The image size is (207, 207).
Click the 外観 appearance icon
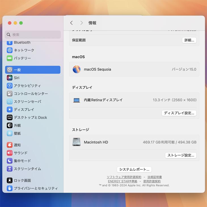pyautogui.click(x=10, y=125)
